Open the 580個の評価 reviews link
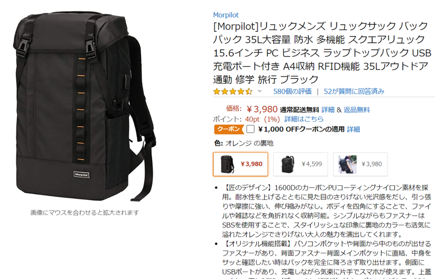443x279 pixels. 292,91
